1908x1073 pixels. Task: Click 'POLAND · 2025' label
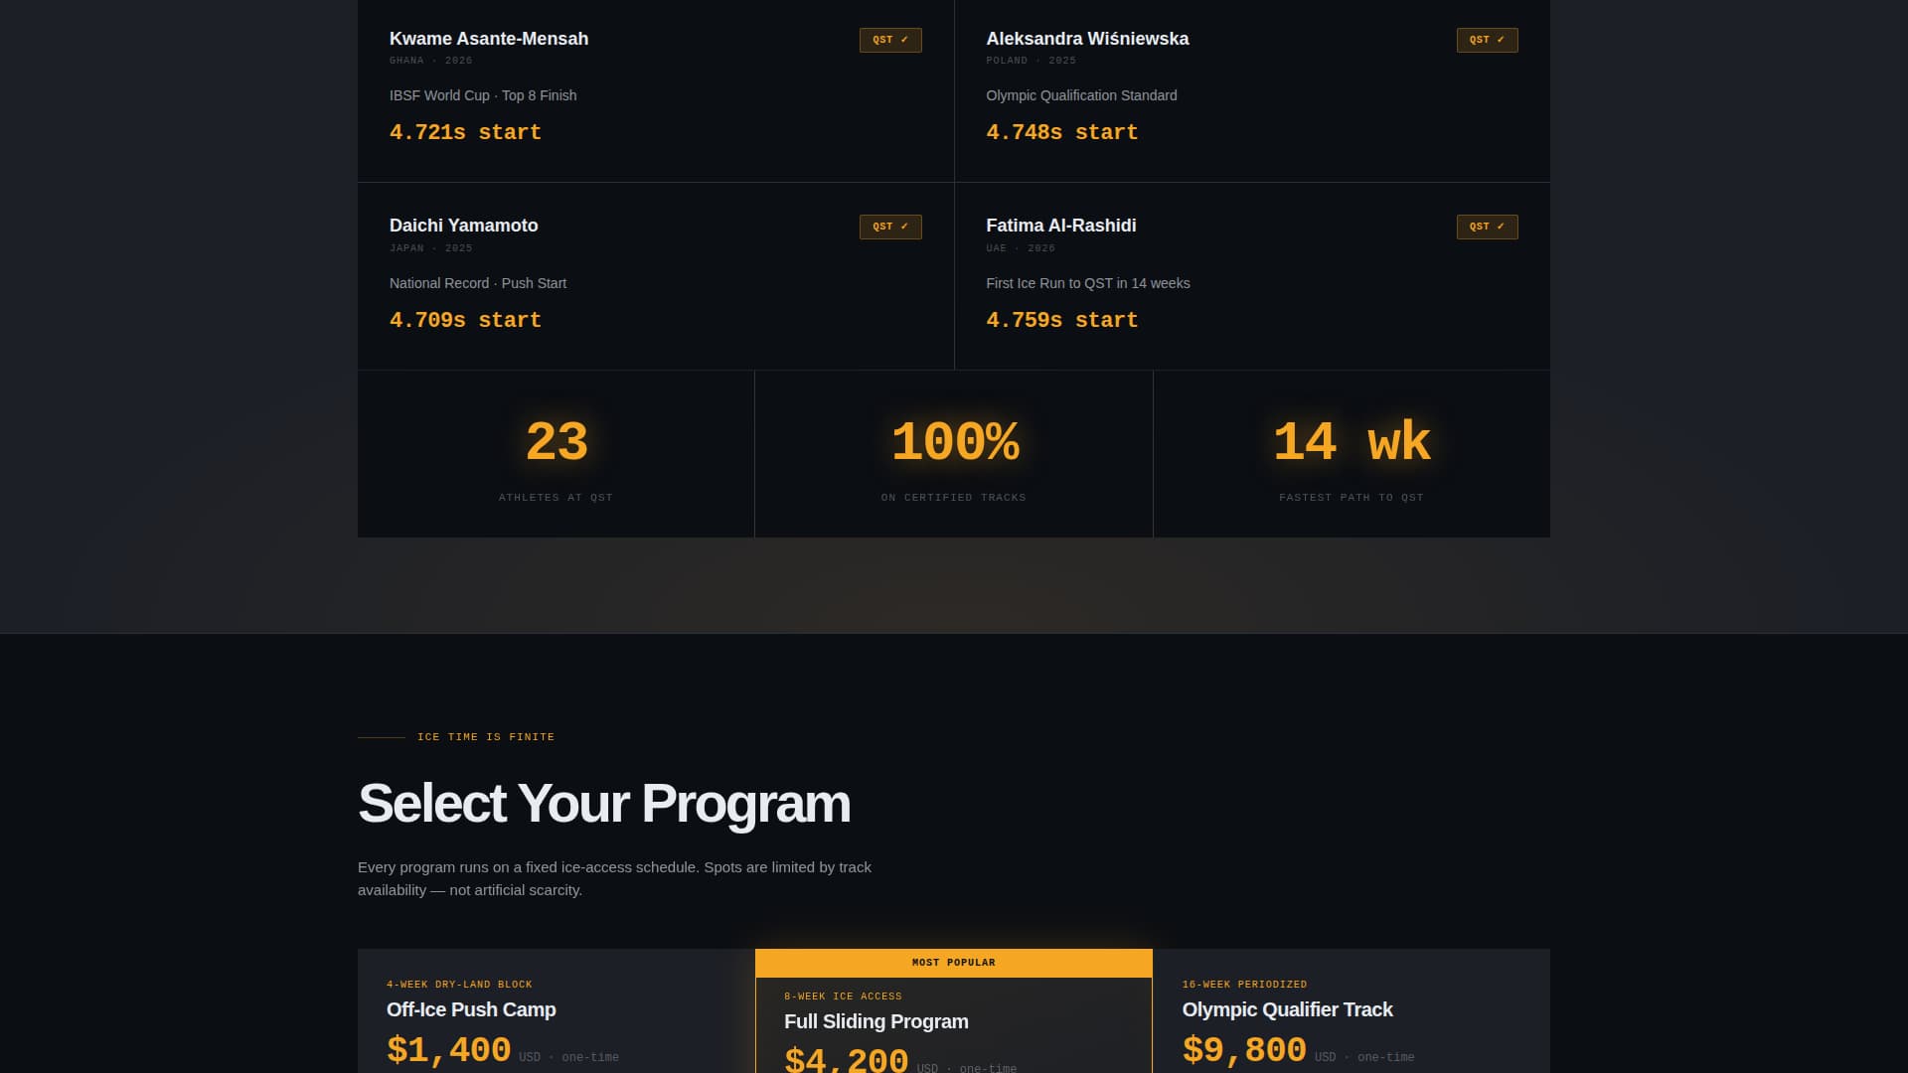(1031, 61)
